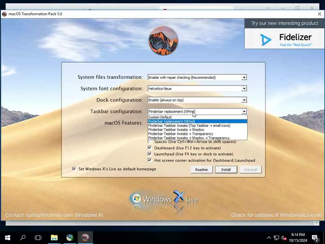Screen dimensions: 325x244
Task: Open the Readme button
Action: click(x=201, y=170)
